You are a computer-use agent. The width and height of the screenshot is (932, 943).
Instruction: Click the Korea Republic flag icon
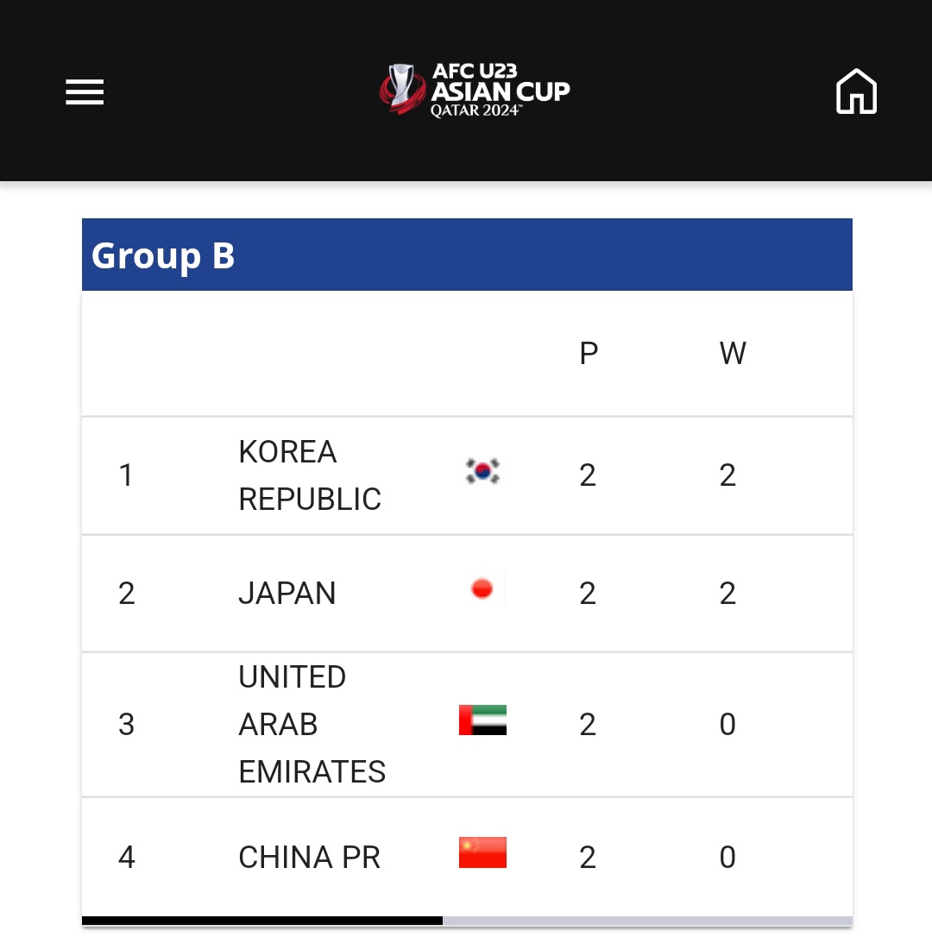coord(482,471)
